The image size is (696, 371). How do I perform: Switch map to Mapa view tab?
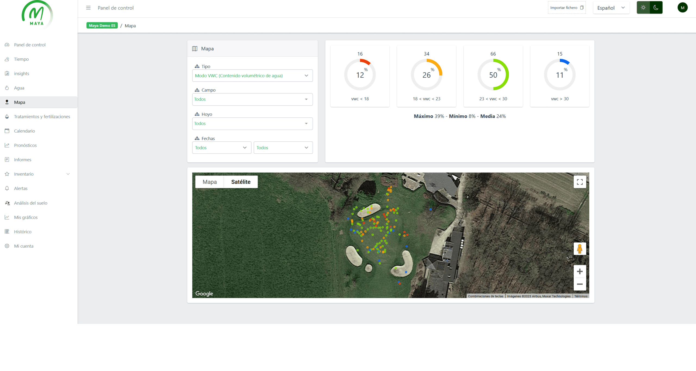210,182
